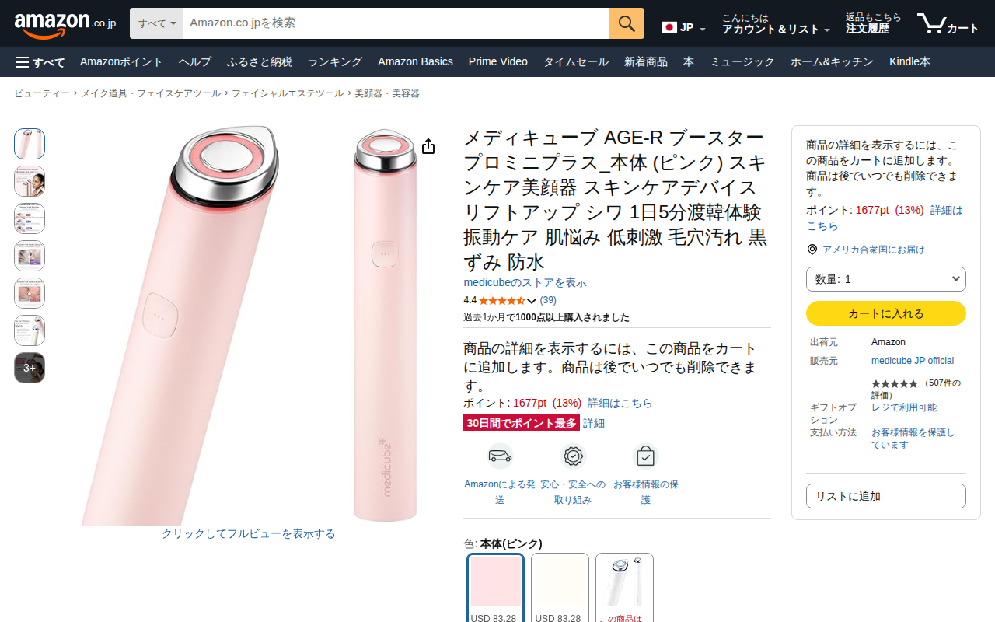The width and height of the screenshot is (995, 622).
Task: Click the safety badge icon
Action: [x=573, y=456]
